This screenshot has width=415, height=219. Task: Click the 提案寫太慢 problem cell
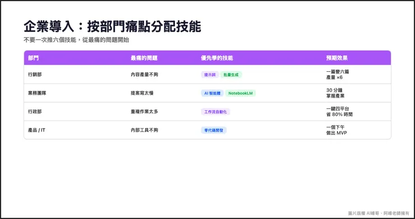click(x=142, y=93)
